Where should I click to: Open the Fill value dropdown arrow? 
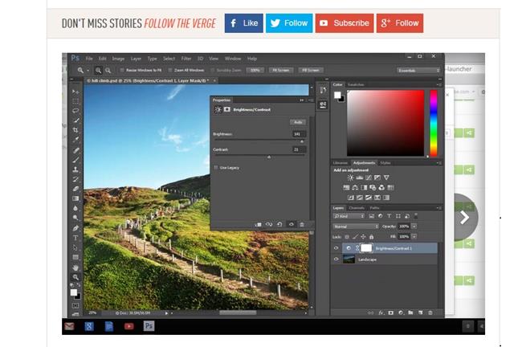(x=414, y=236)
